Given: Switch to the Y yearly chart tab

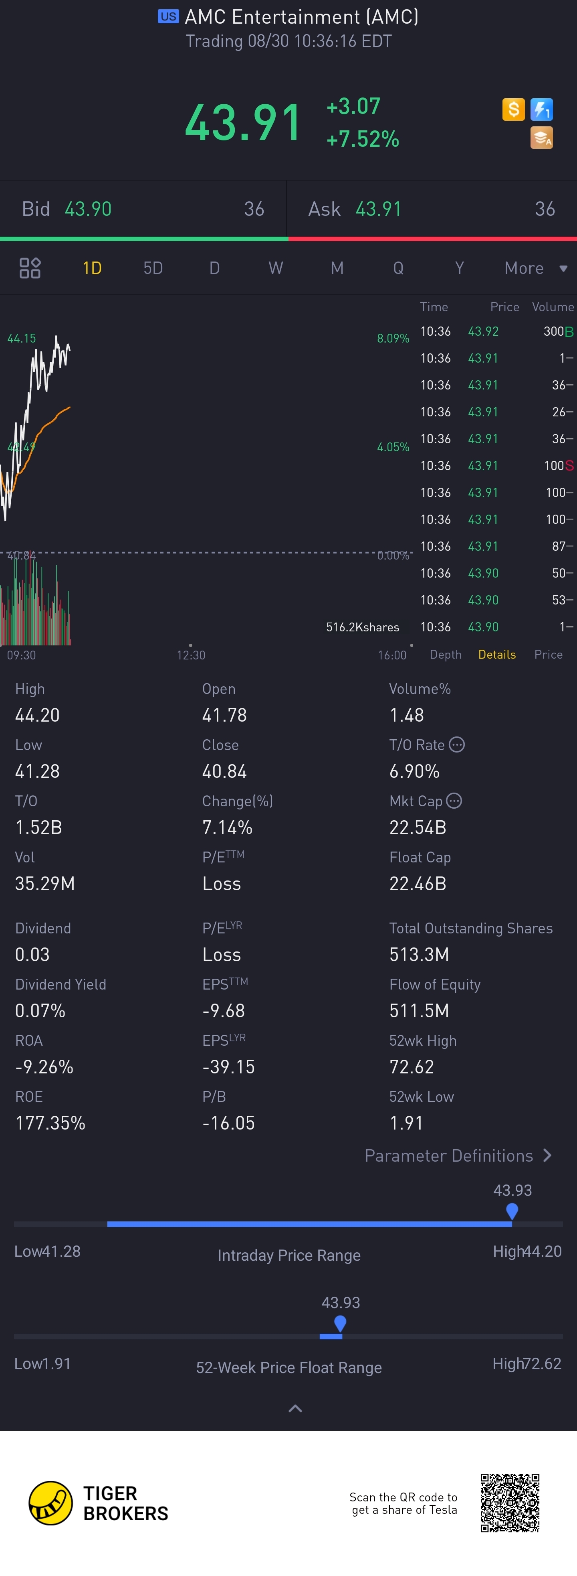Looking at the screenshot, I should tap(459, 268).
